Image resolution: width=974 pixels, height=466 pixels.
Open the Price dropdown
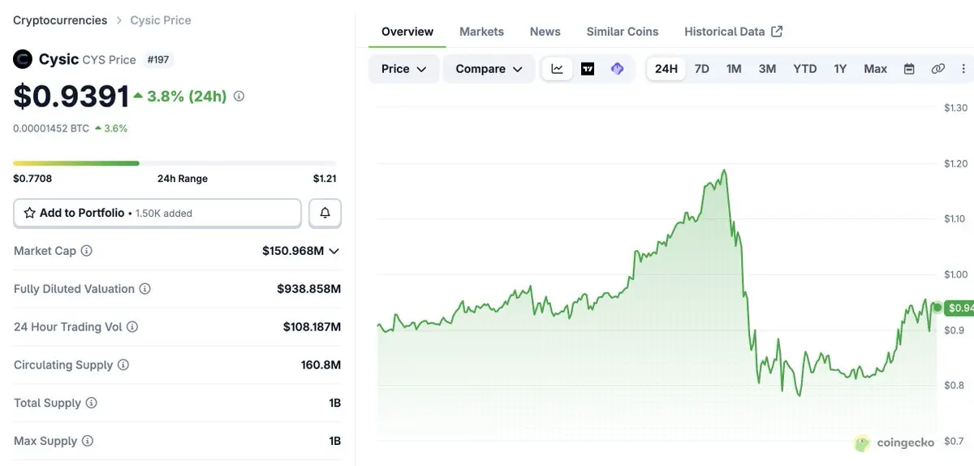404,69
